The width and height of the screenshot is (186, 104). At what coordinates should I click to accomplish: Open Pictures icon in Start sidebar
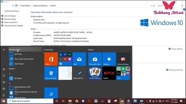4,82
